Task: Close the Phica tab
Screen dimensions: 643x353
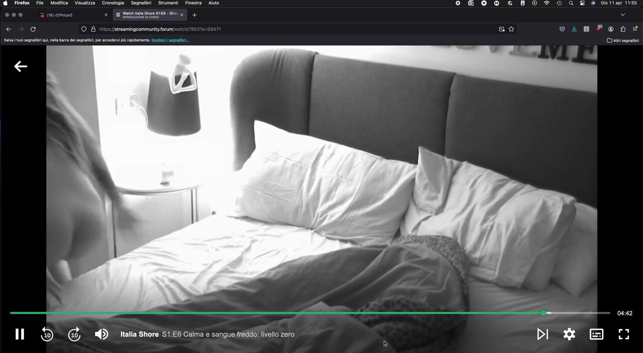Action: (105, 15)
